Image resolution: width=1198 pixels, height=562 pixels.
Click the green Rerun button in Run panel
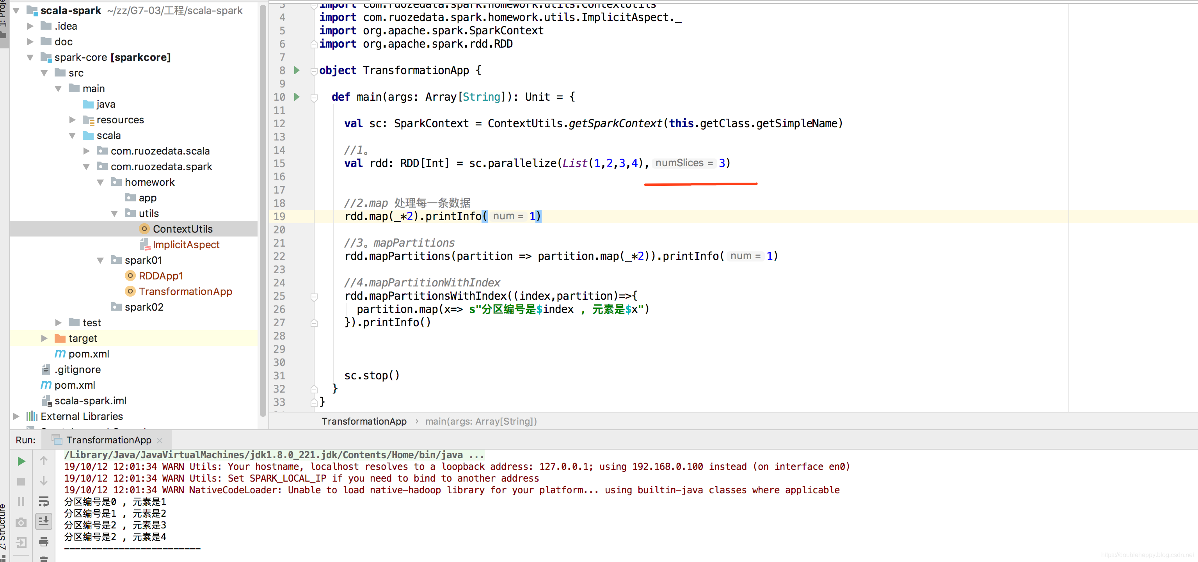[x=21, y=461]
